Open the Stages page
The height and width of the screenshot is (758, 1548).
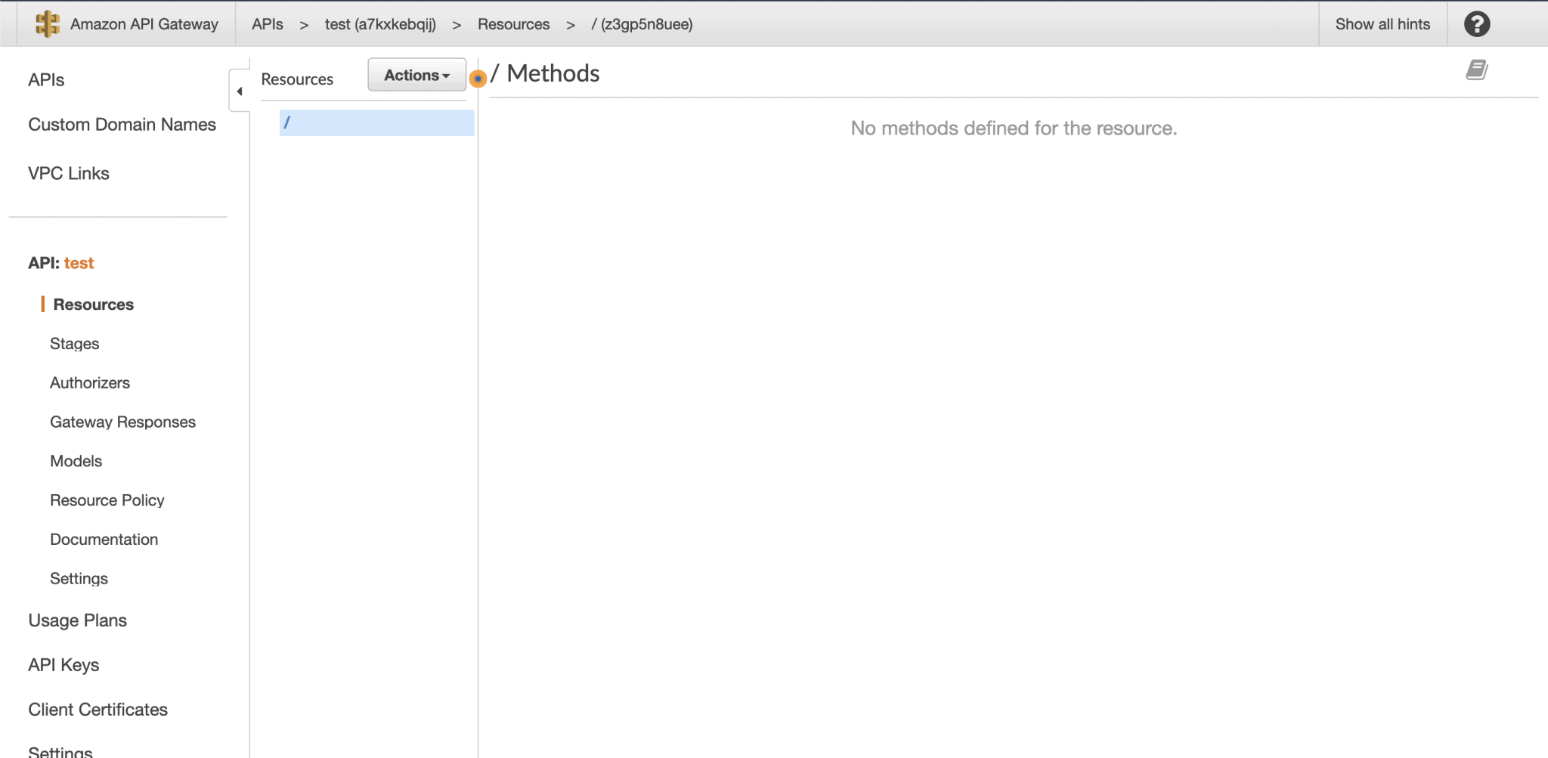click(x=74, y=343)
